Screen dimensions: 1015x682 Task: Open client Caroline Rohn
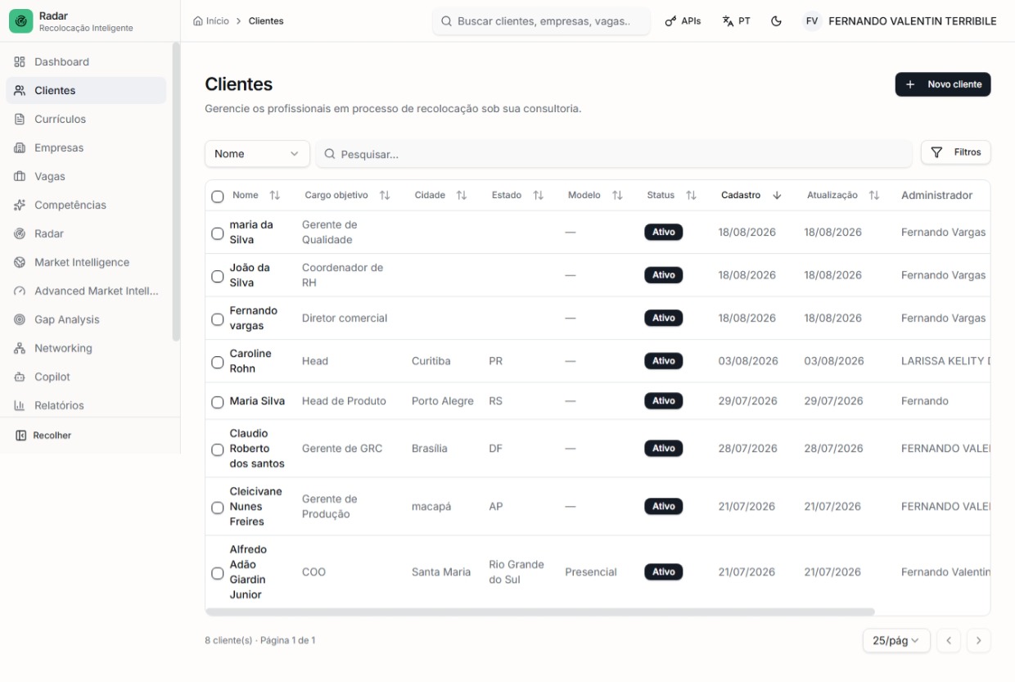click(250, 361)
